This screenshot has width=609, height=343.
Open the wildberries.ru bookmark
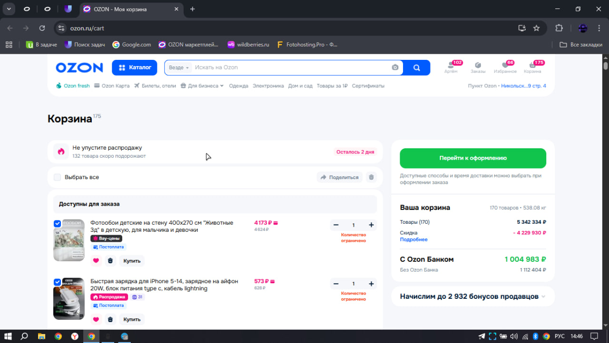coord(248,45)
